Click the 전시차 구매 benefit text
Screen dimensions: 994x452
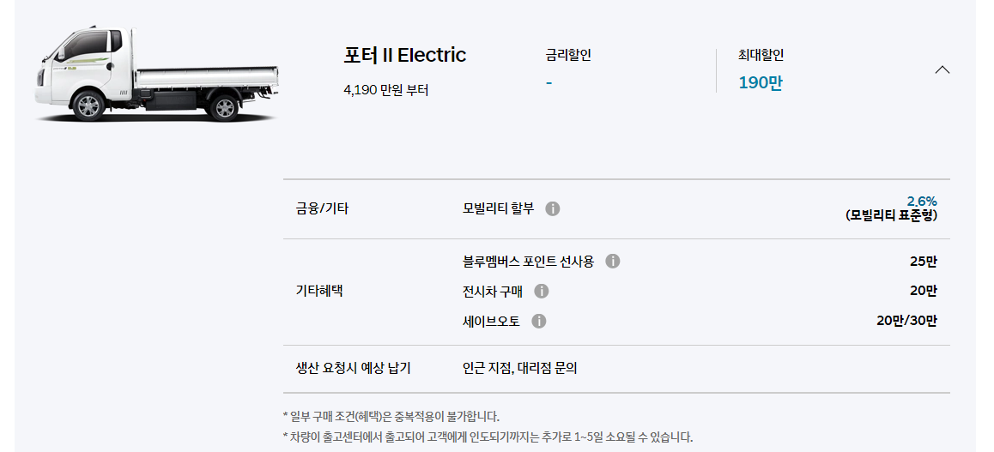493,292
